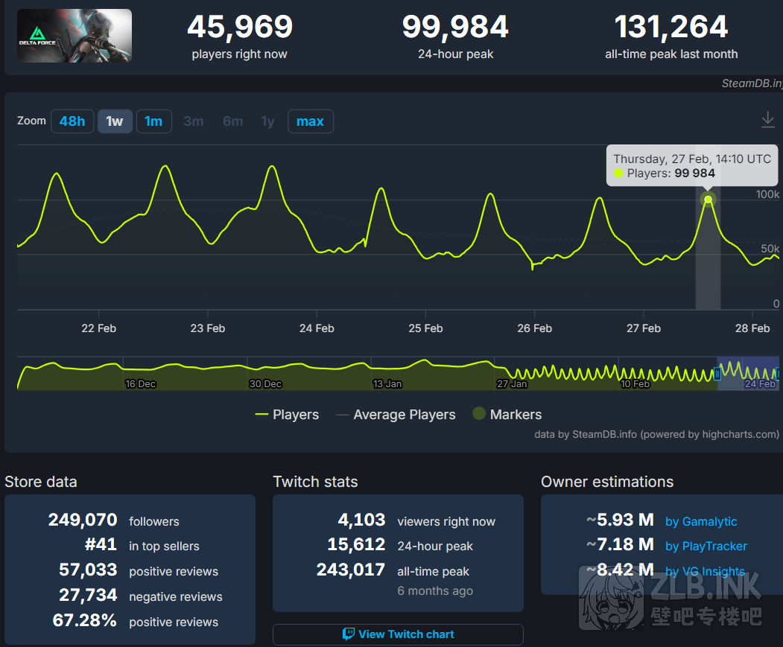Open View Twitch chart
The image size is (783, 647).
coord(398,634)
